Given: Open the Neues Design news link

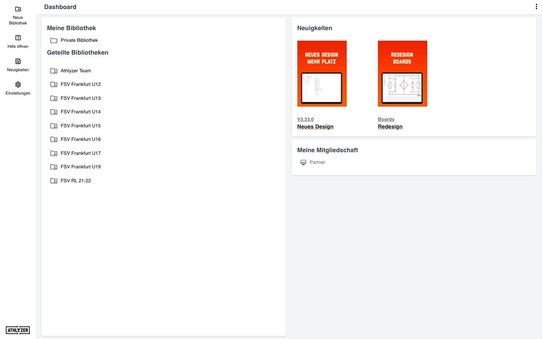Looking at the screenshot, I should click(x=315, y=127).
